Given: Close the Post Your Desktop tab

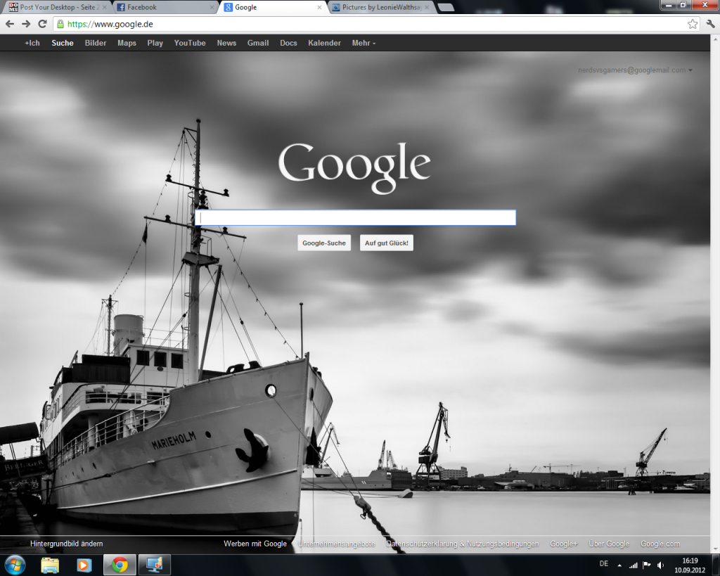Looking at the screenshot, I should (104, 7).
